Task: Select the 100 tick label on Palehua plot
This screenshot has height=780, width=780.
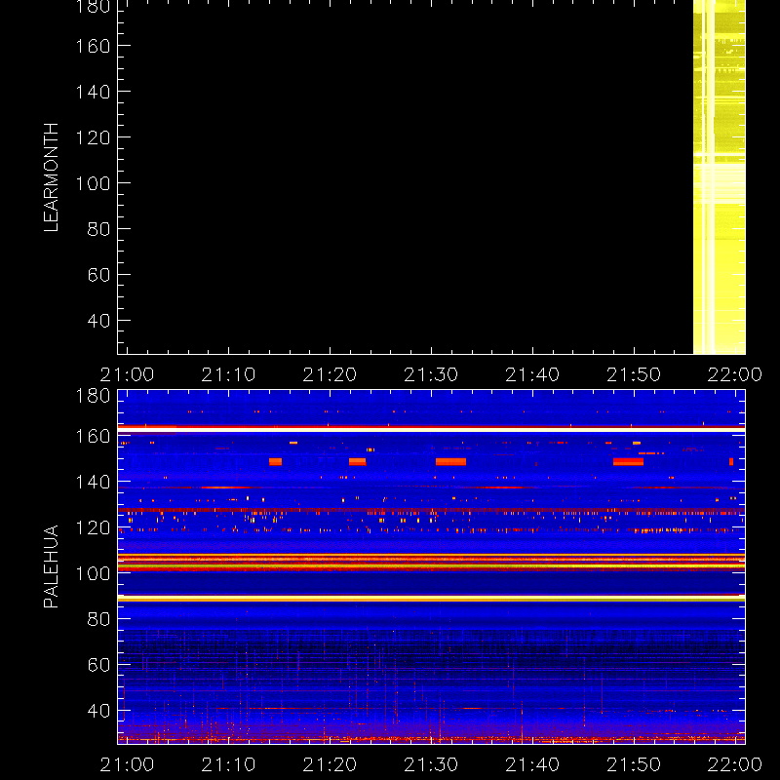Action: click(93, 573)
